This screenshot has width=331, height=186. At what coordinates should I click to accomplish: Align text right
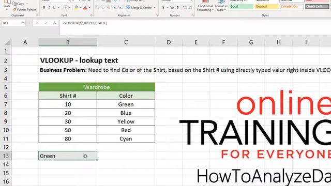click(x=108, y=8)
